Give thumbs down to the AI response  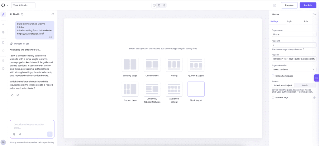click(x=18, y=95)
